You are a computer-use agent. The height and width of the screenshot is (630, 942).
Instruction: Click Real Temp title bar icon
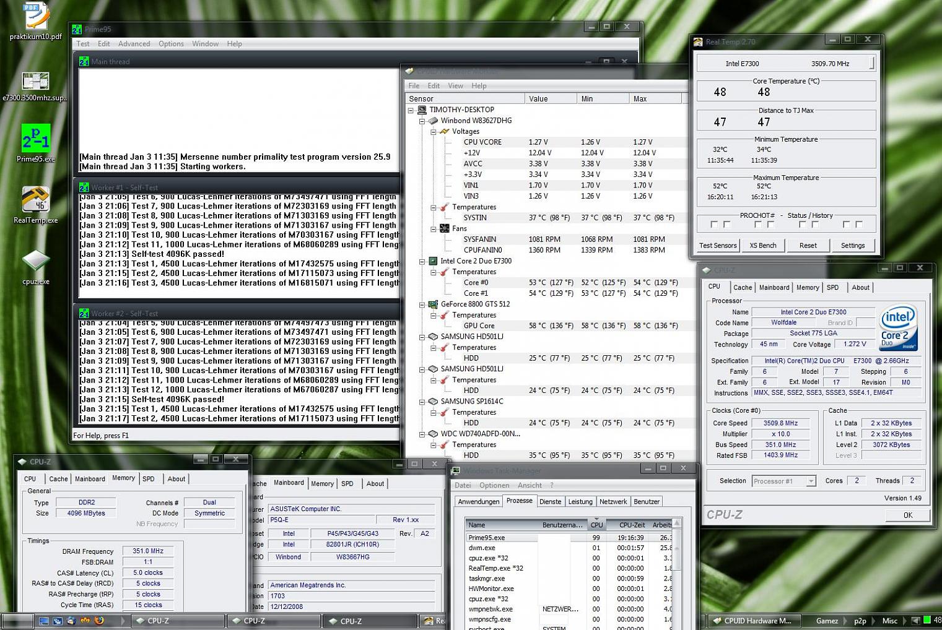tap(698, 42)
